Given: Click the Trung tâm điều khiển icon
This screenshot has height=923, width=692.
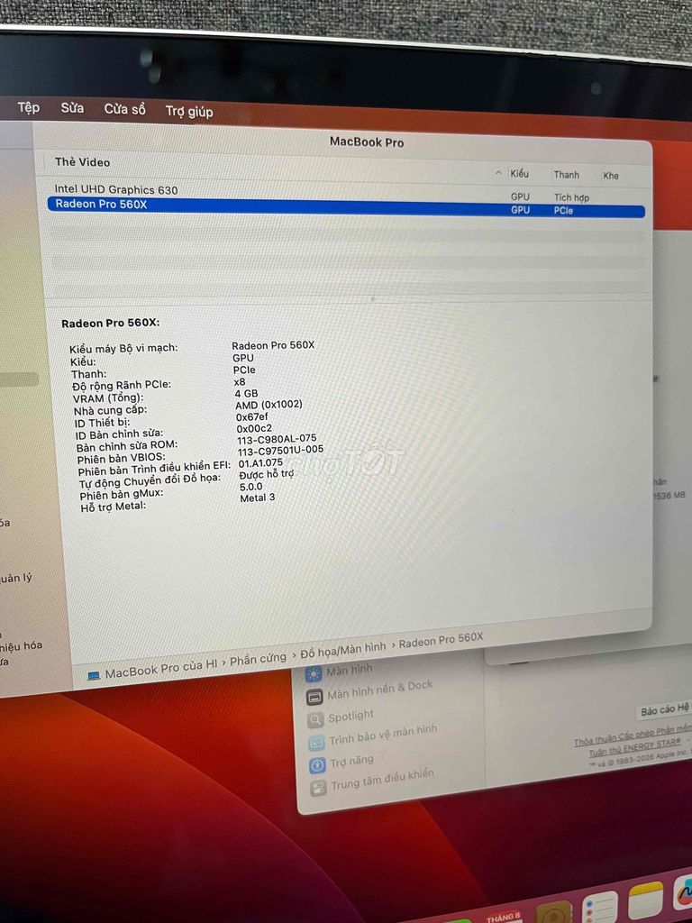Looking at the screenshot, I should coord(318,788).
